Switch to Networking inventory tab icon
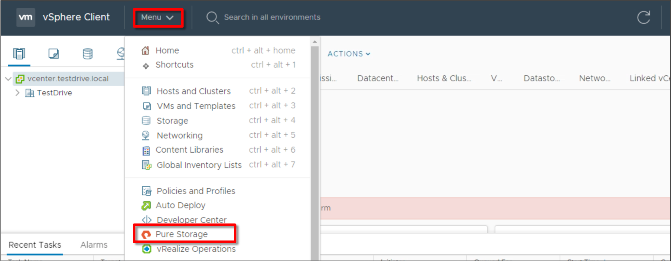The width and height of the screenshot is (671, 261). (121, 54)
